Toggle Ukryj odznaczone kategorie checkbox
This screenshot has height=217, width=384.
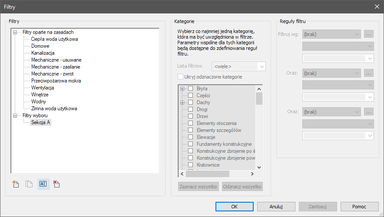click(x=181, y=77)
